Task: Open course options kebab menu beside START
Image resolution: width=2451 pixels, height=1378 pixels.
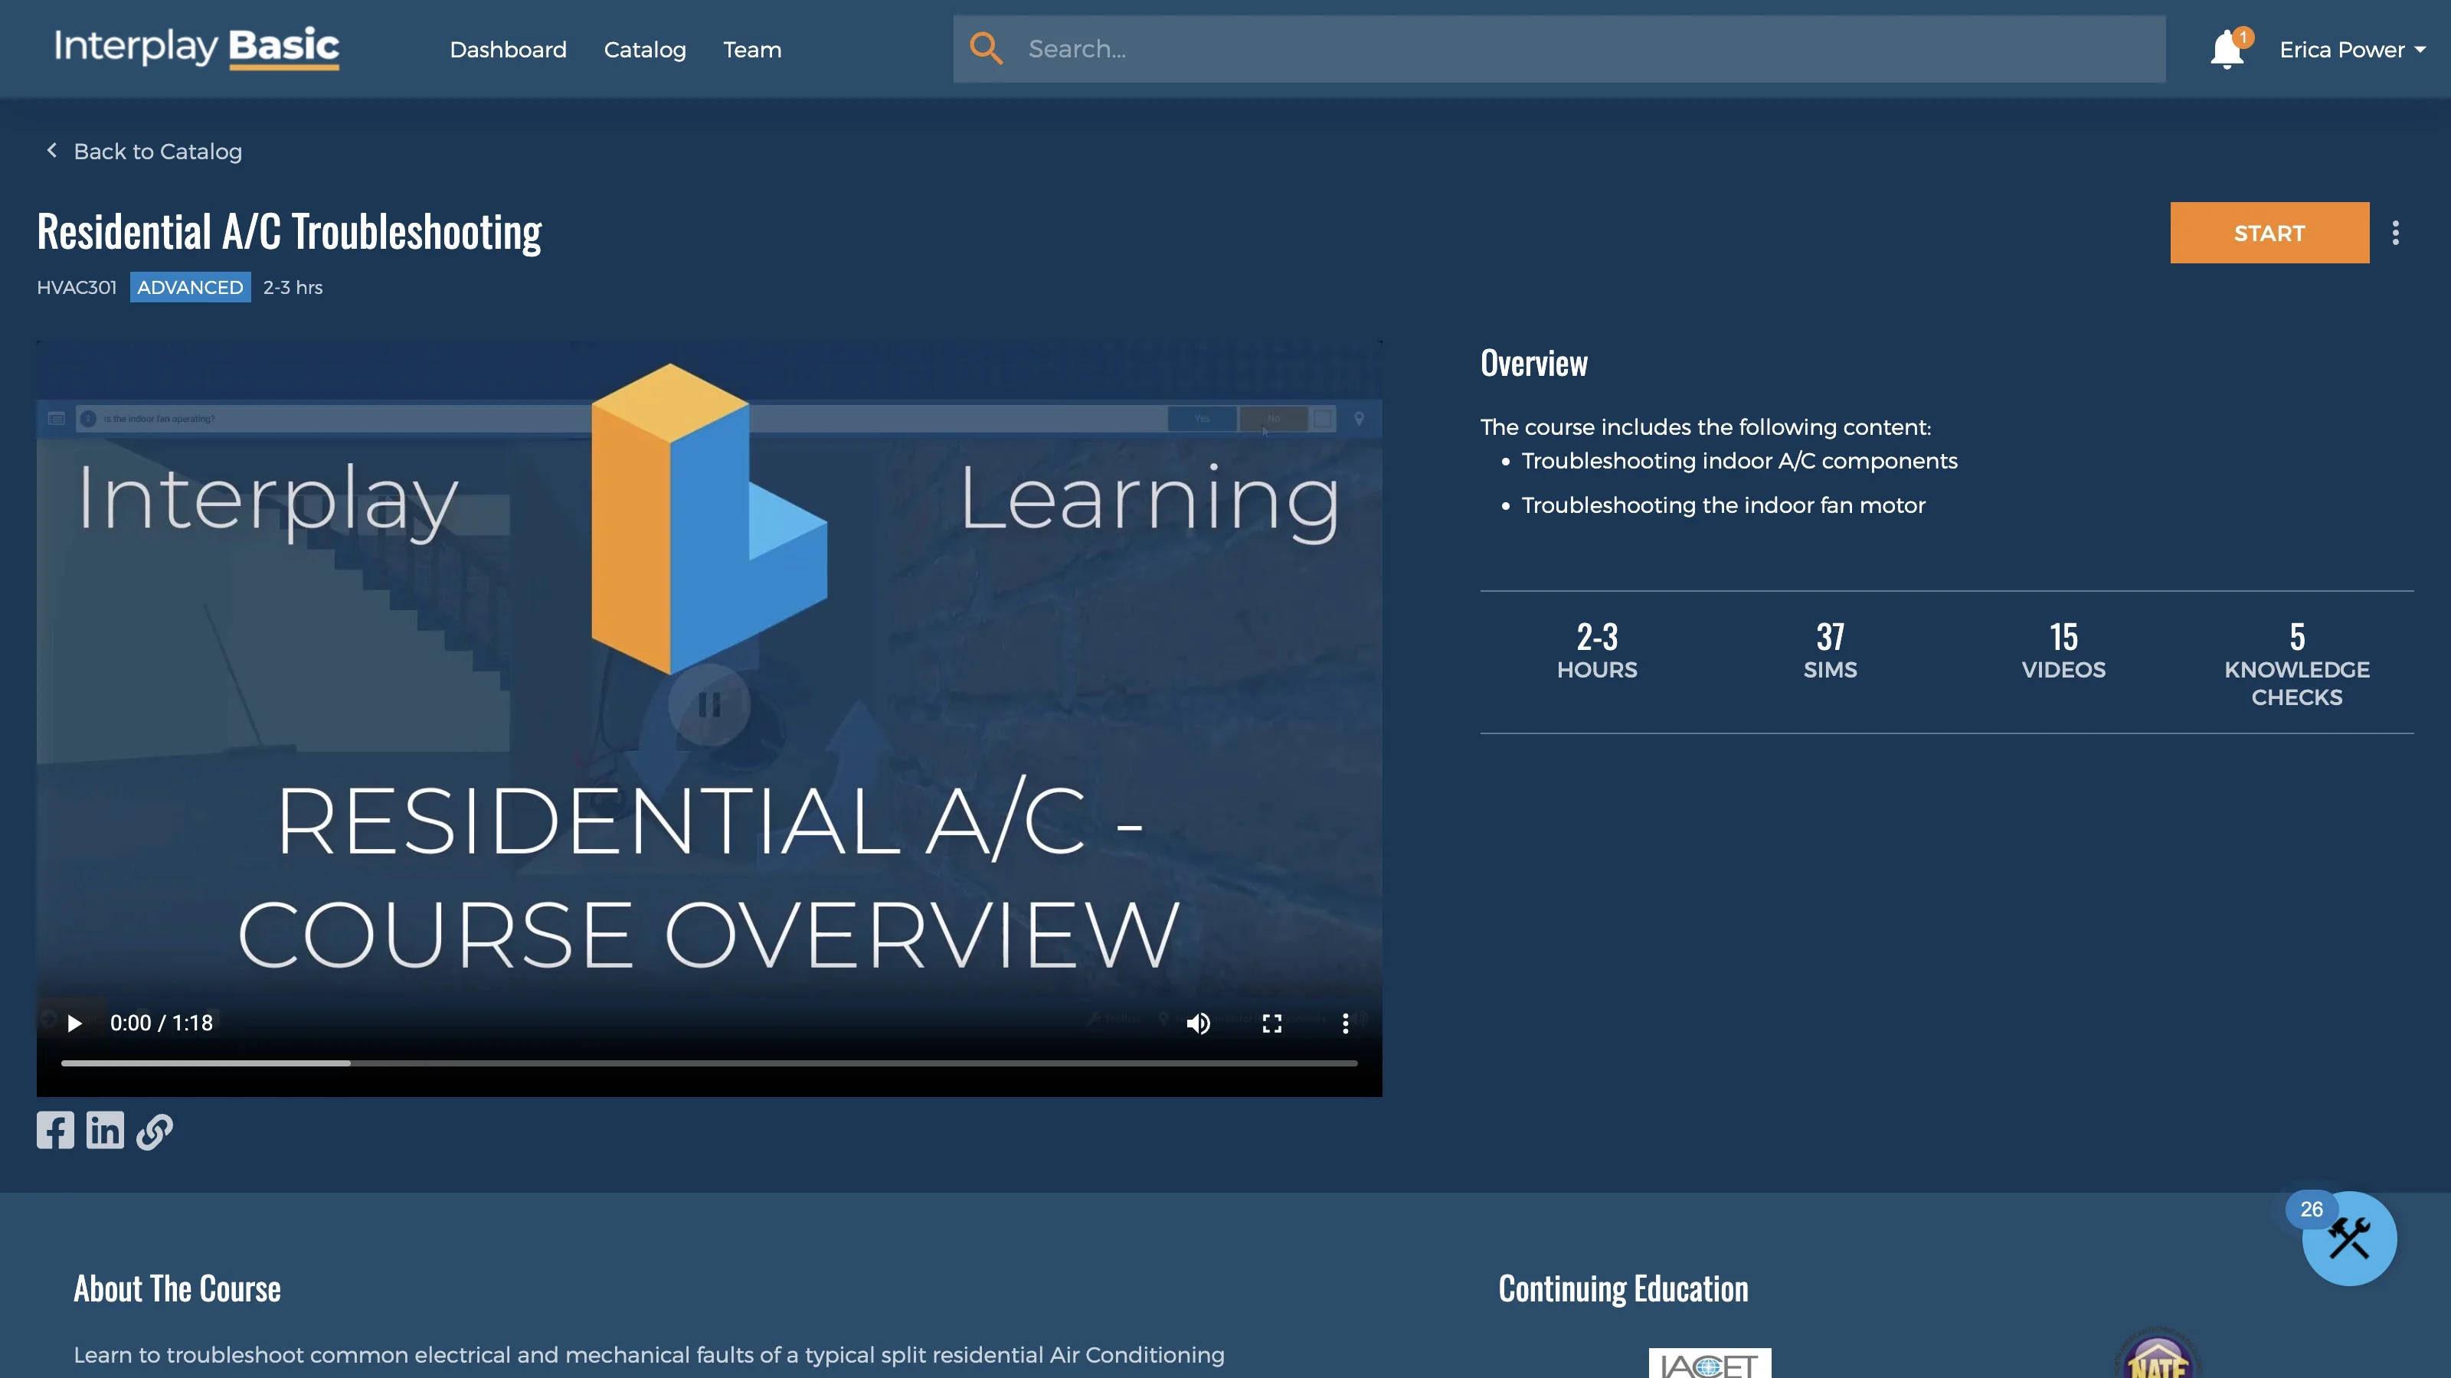Action: [x=2396, y=233]
